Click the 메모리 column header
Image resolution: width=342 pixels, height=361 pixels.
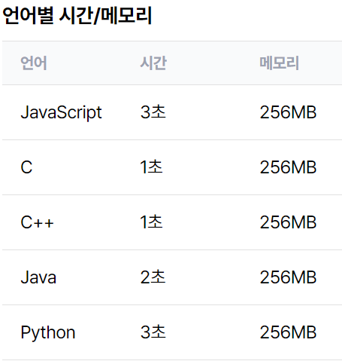(279, 63)
